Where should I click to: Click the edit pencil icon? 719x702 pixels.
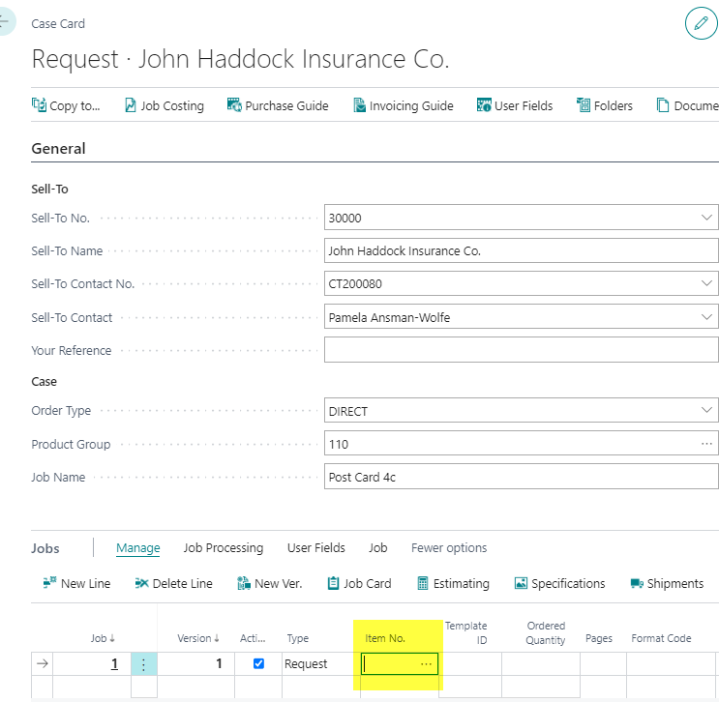(701, 23)
